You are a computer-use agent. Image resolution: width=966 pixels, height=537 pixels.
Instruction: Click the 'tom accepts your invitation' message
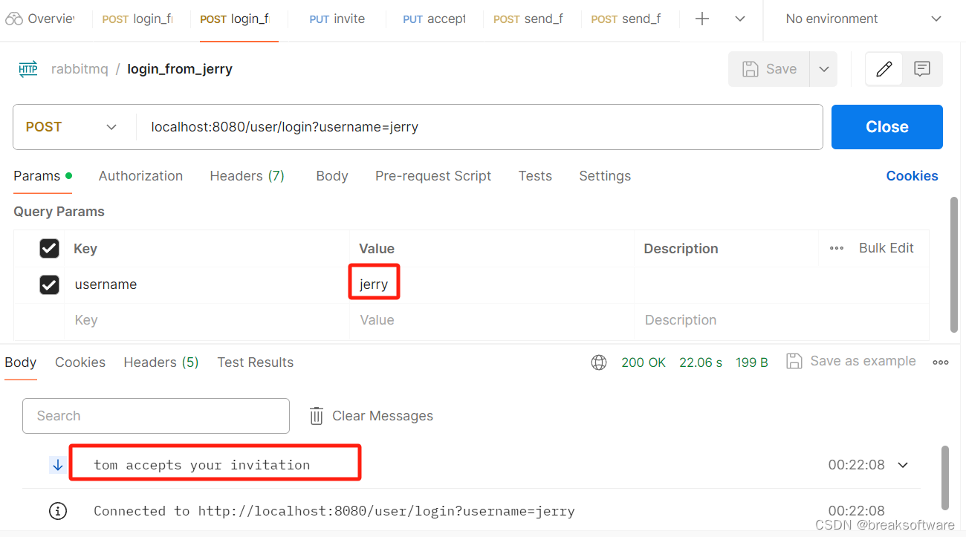click(x=202, y=465)
